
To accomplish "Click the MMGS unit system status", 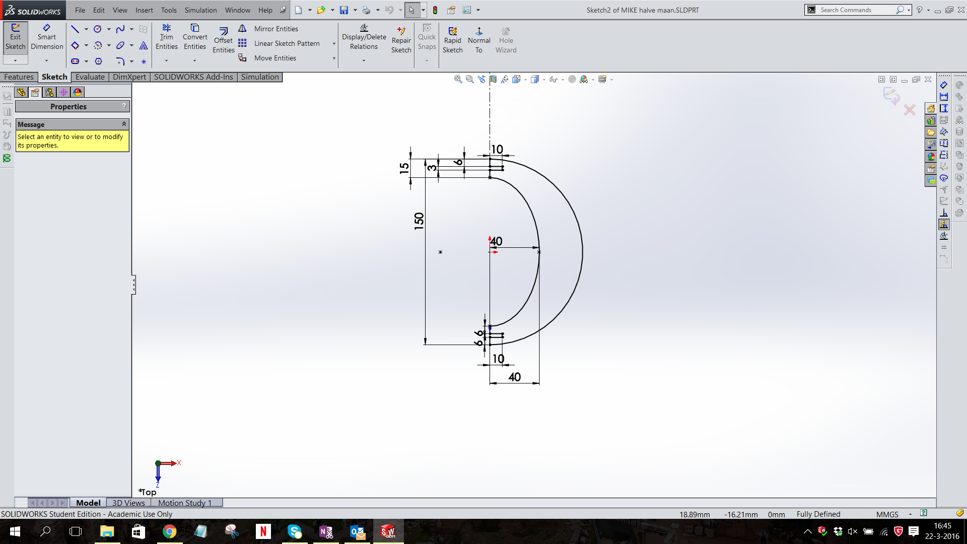I will [x=887, y=514].
